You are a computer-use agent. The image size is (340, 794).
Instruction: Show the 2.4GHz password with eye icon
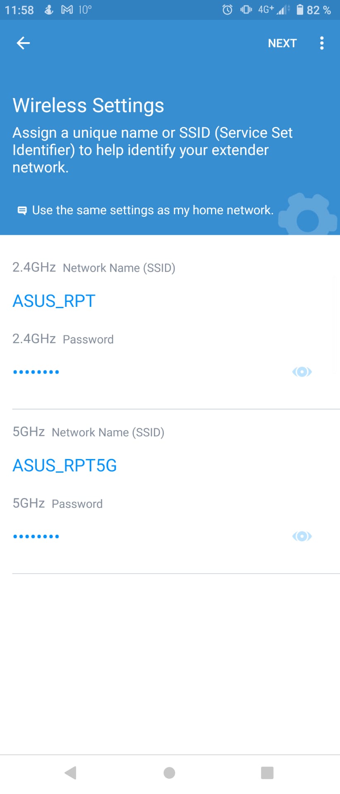tap(302, 372)
